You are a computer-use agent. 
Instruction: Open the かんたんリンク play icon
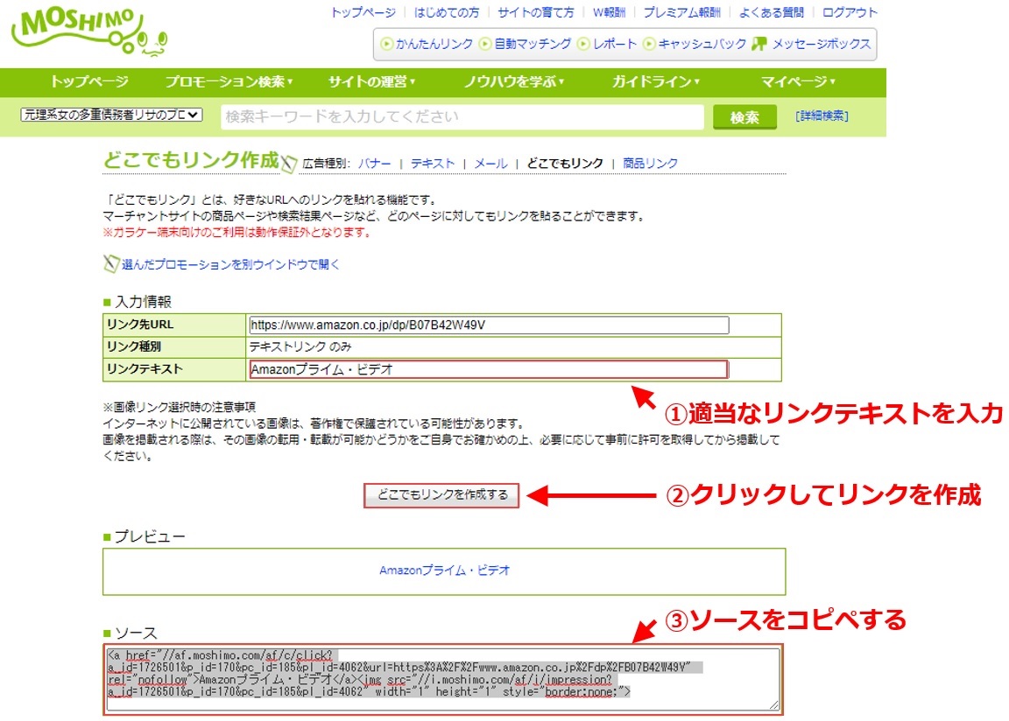[387, 44]
